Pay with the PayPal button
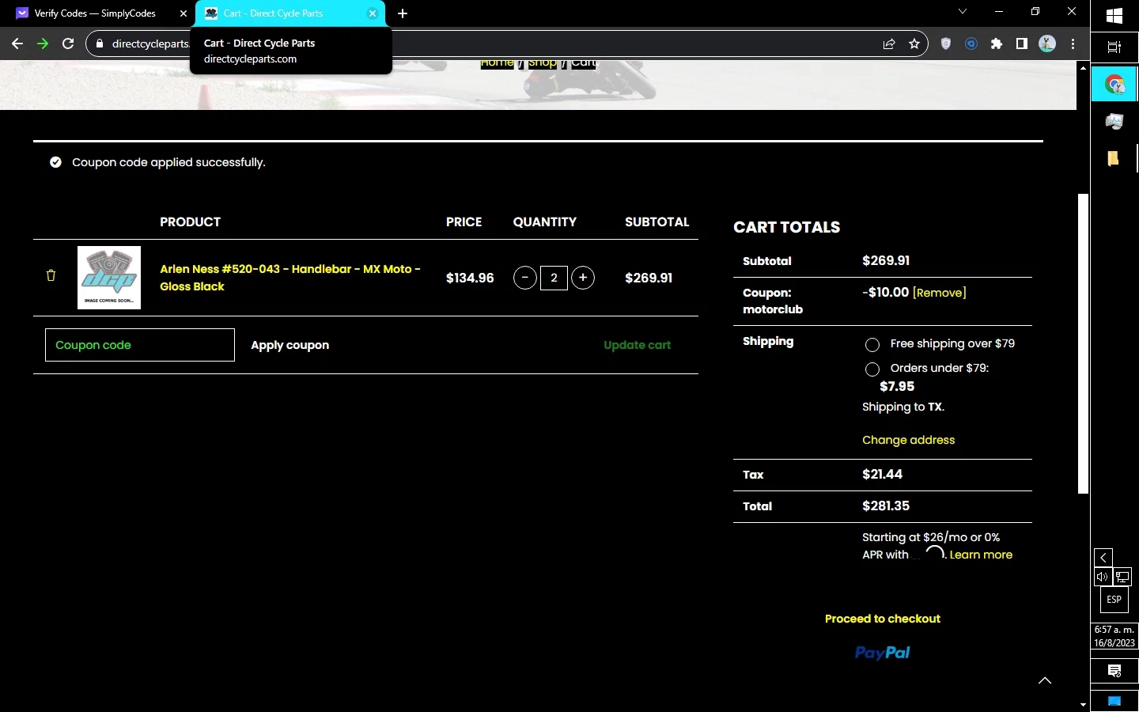The width and height of the screenshot is (1139, 712). coord(883,653)
